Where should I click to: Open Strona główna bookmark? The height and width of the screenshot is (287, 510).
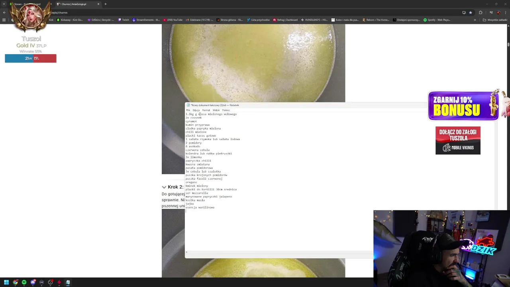click(x=229, y=20)
